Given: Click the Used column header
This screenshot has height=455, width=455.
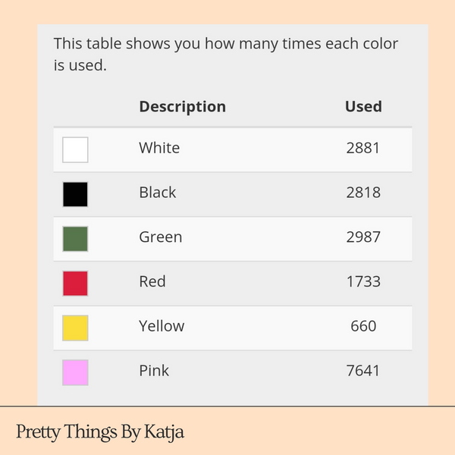Looking at the screenshot, I should [x=363, y=107].
